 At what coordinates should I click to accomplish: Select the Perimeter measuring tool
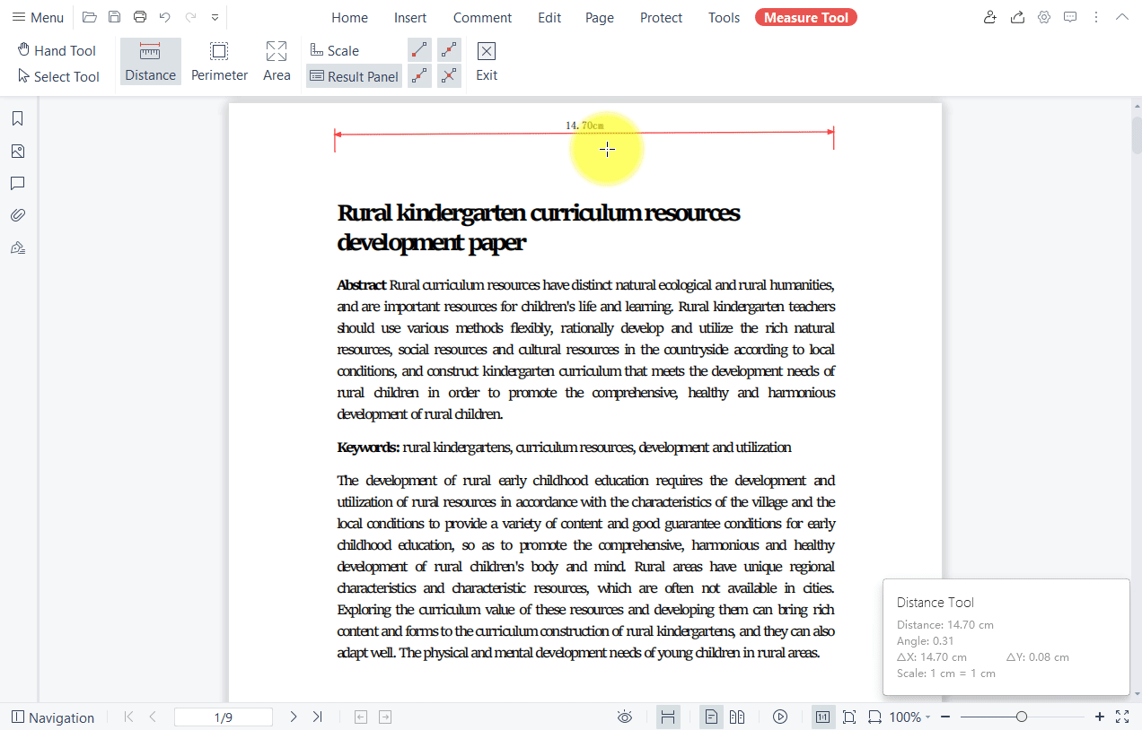[219, 61]
